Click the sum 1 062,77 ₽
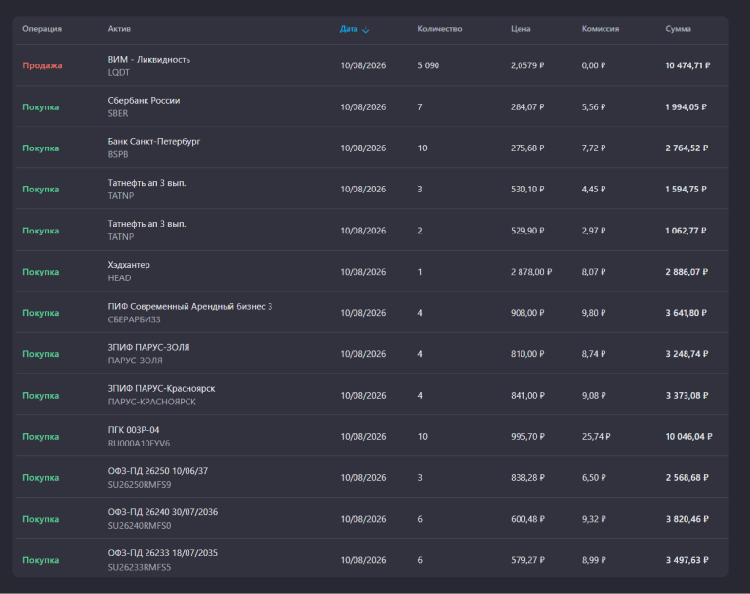This screenshot has height=594, width=750. click(x=686, y=231)
